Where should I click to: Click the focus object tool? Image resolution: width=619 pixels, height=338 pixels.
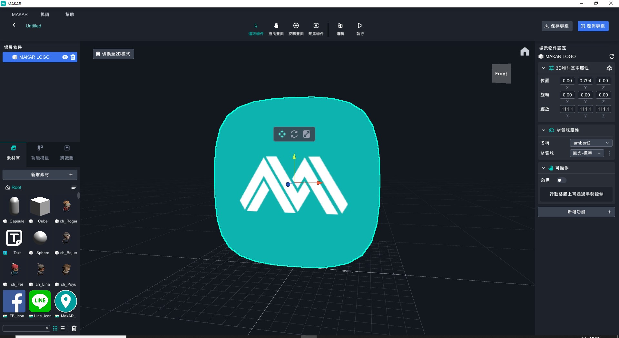(x=316, y=29)
